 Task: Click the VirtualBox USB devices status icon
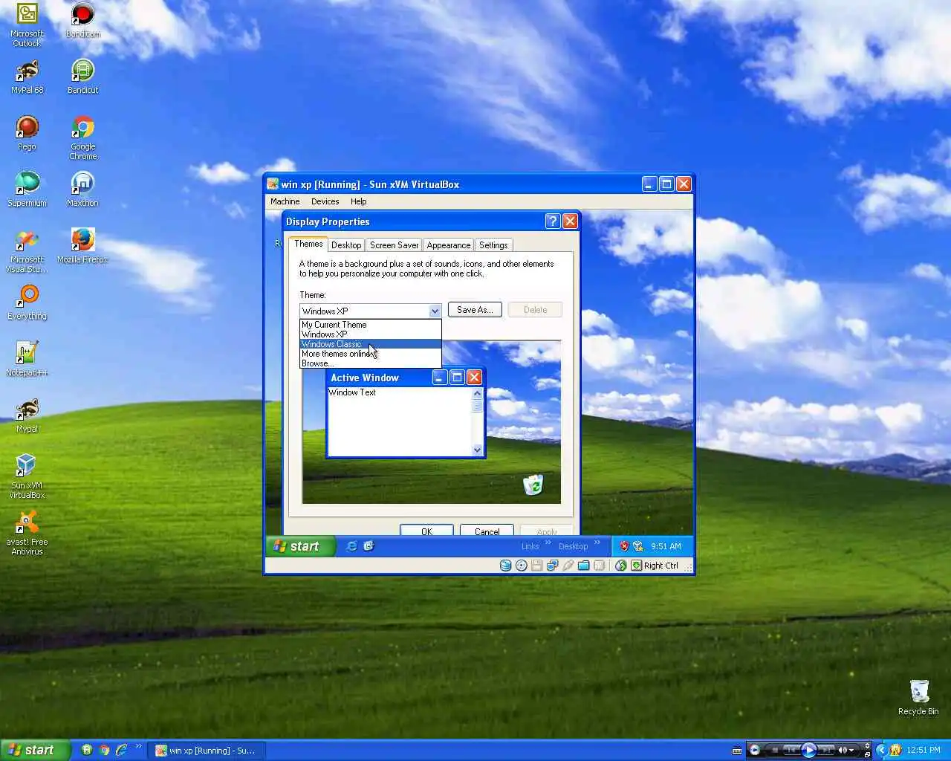pos(568,566)
